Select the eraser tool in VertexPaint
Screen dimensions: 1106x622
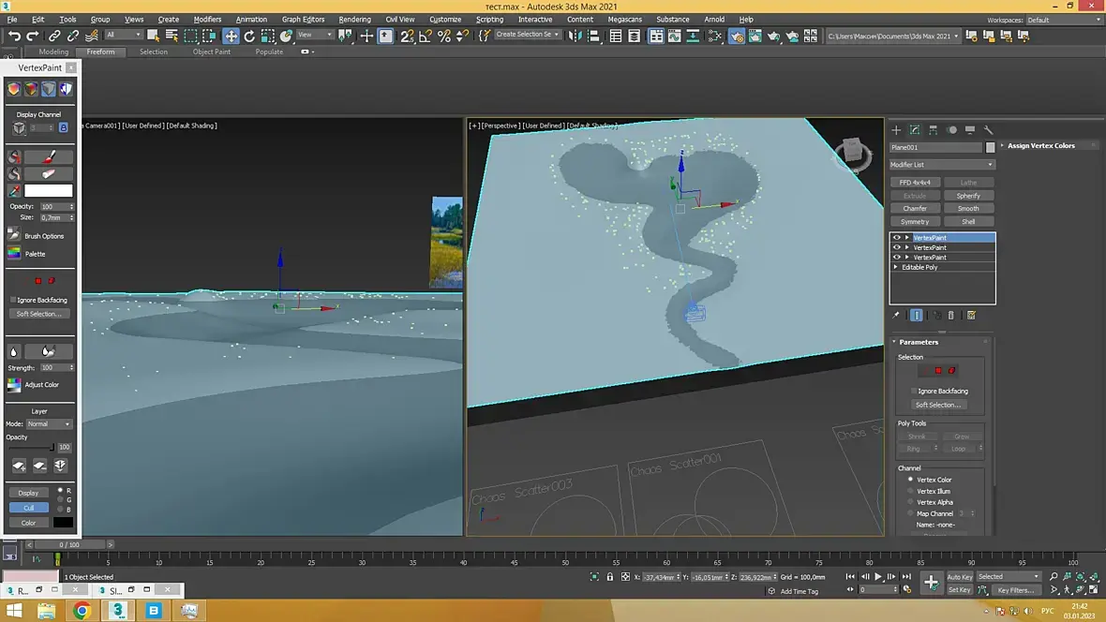click(x=49, y=174)
